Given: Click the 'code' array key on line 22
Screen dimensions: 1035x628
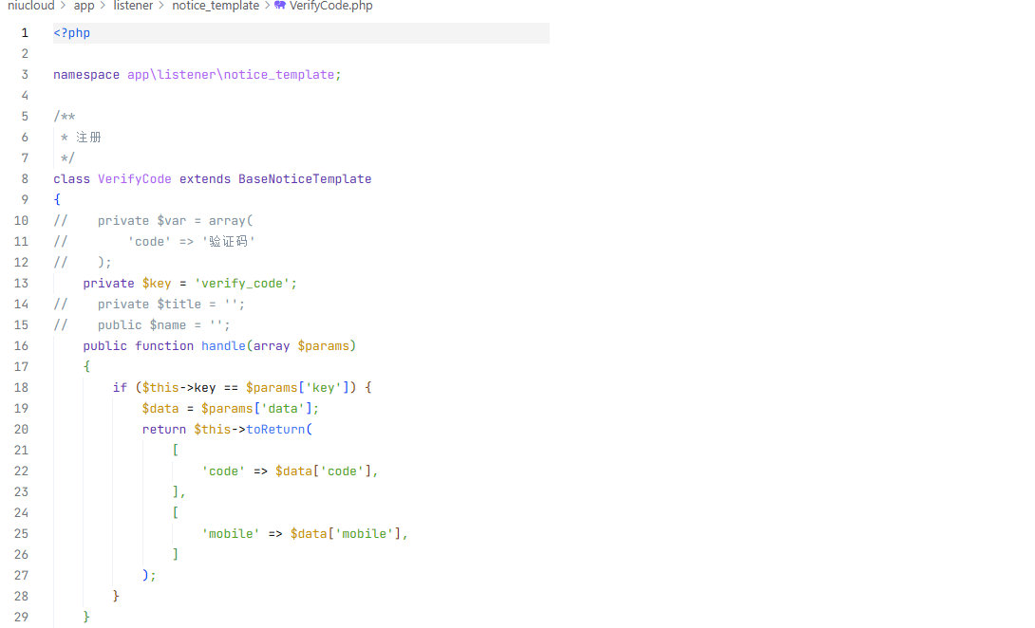Looking at the screenshot, I should click(x=223, y=471).
